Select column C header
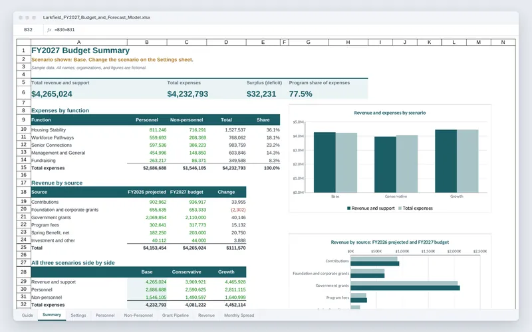Viewport: 532px width, 332px height. pos(187,42)
